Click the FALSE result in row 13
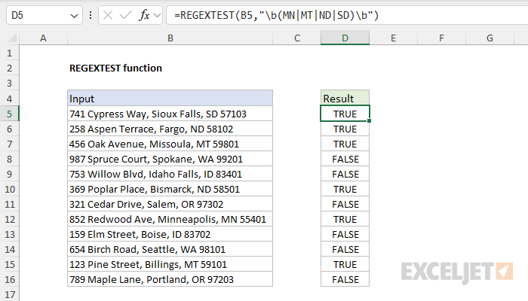This screenshot has height=301, width=528. pyautogui.click(x=345, y=235)
